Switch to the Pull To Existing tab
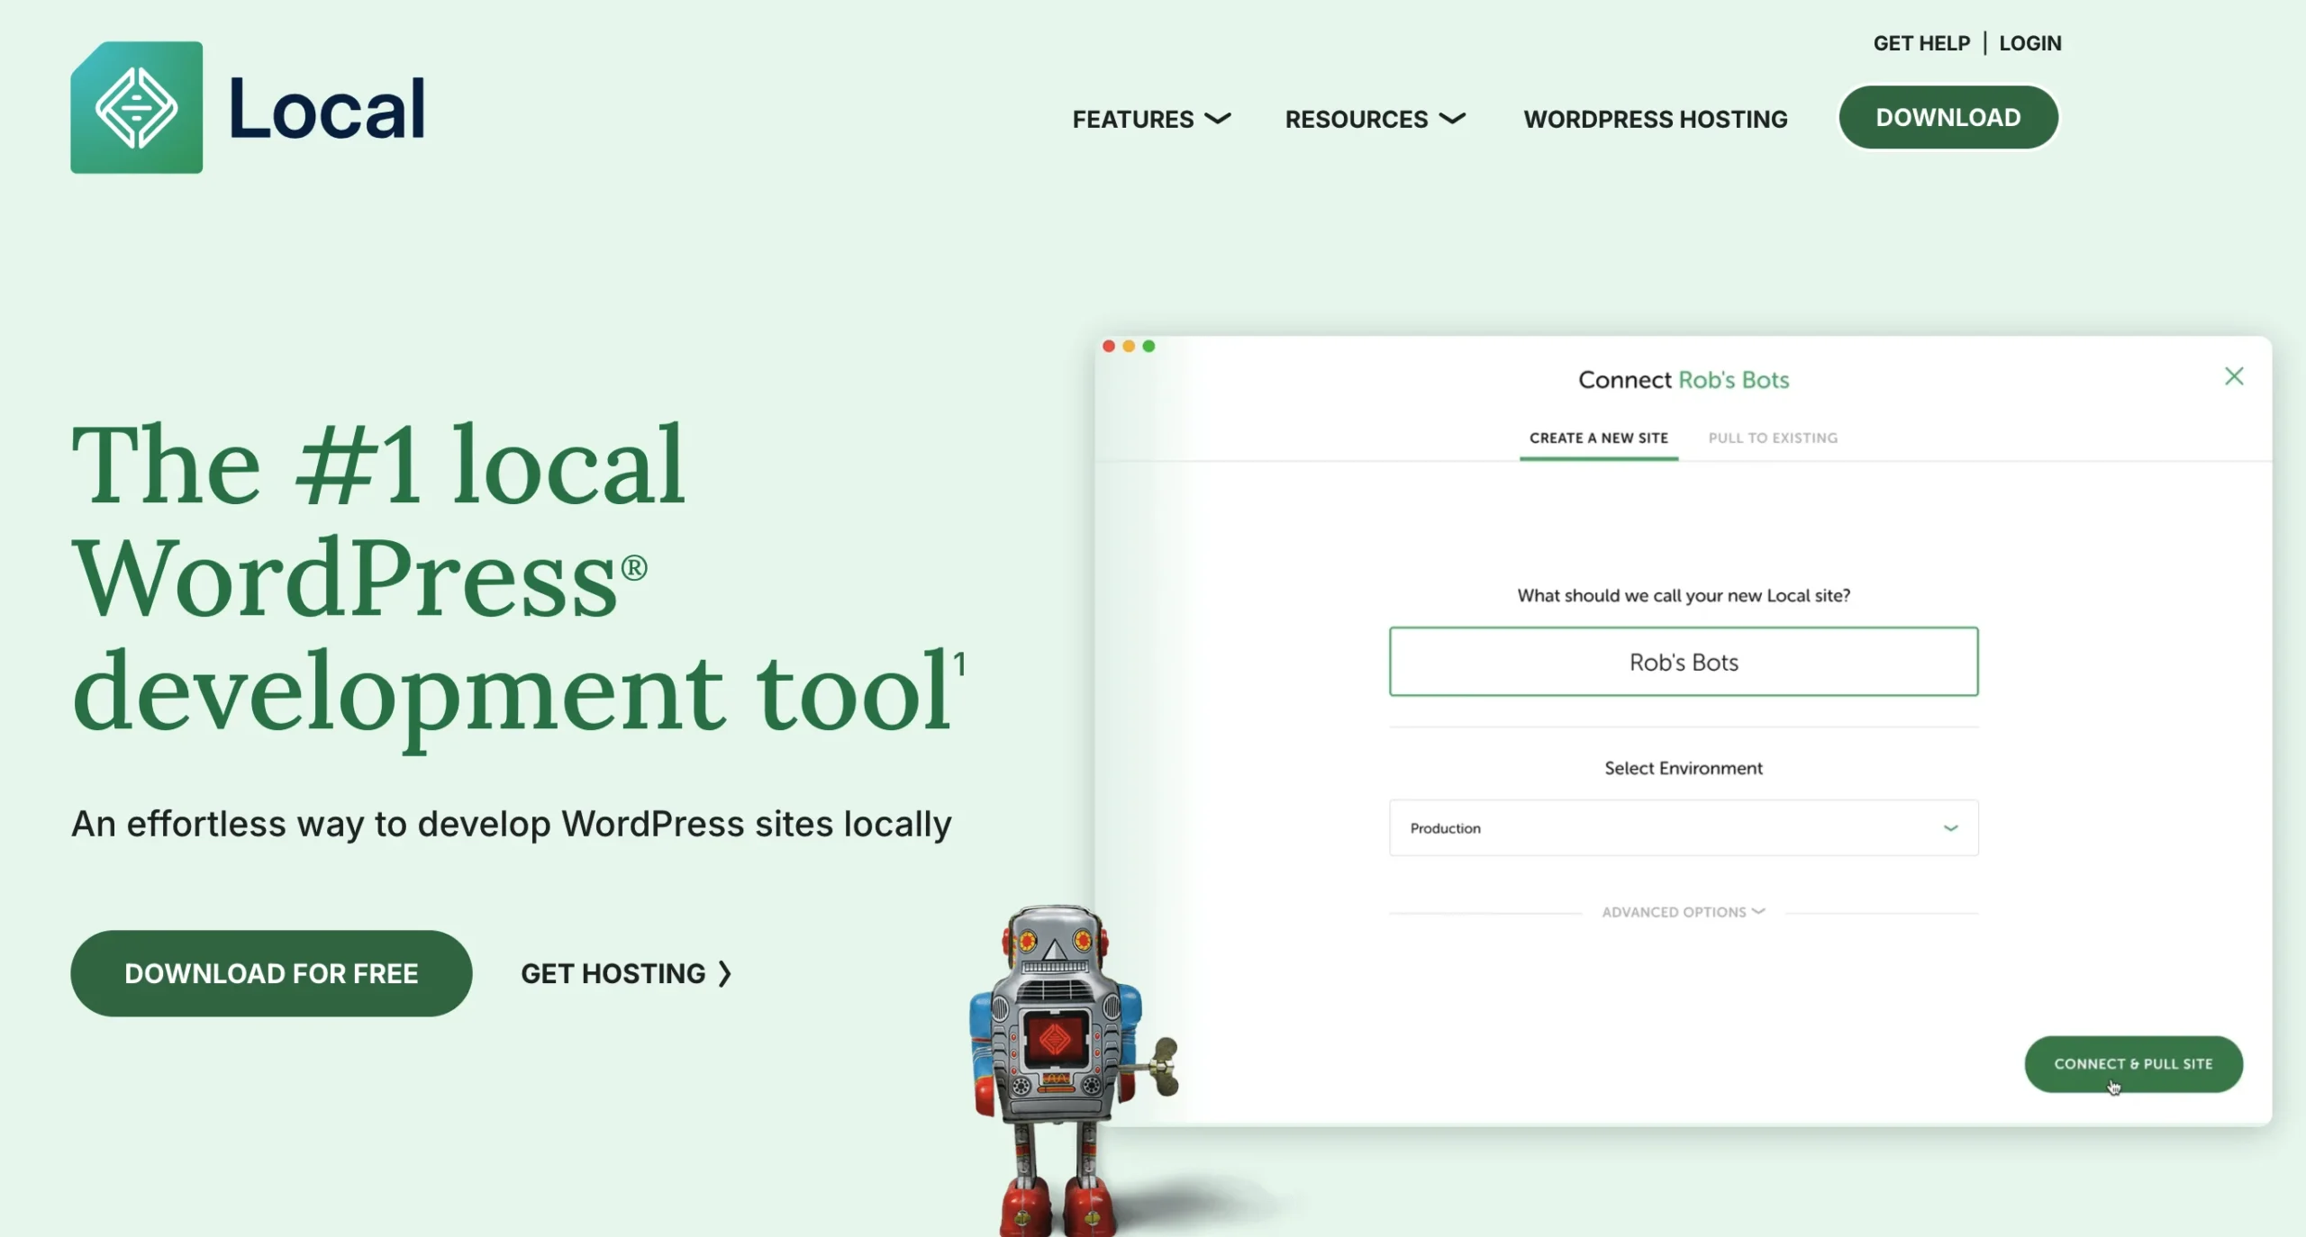 pos(1772,438)
